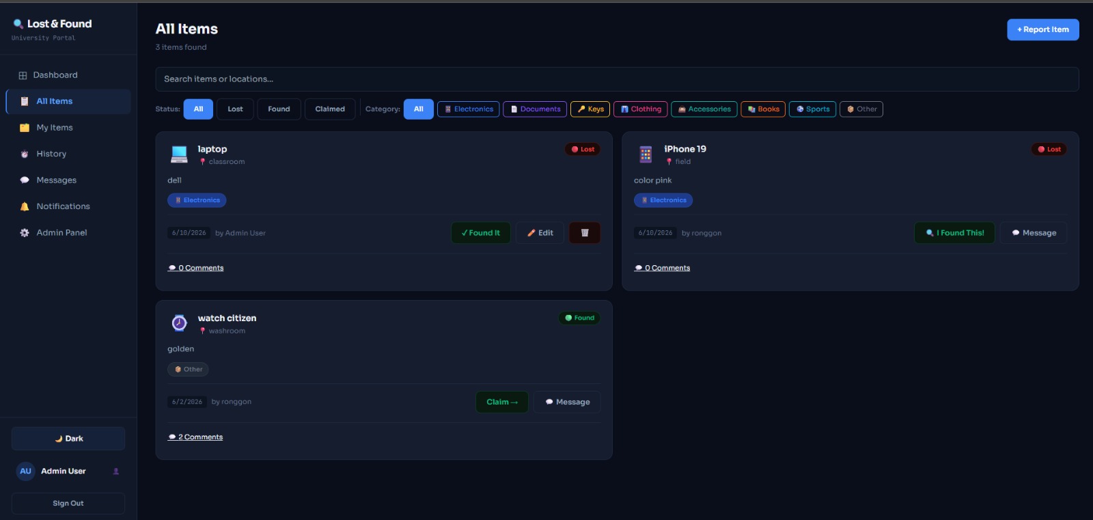Toggle the Dark theme mode button
This screenshot has width=1093, height=520.
68,439
